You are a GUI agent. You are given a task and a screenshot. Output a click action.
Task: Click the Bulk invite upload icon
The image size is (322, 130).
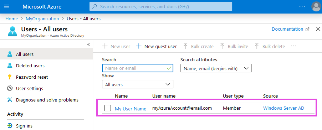coord(222,46)
